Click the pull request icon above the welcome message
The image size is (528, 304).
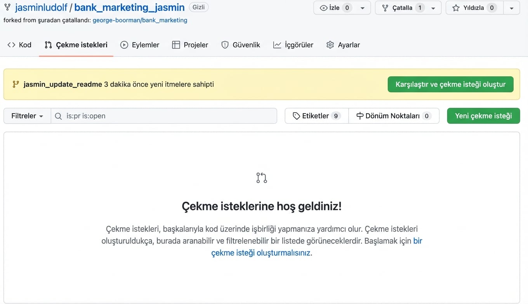point(261,178)
